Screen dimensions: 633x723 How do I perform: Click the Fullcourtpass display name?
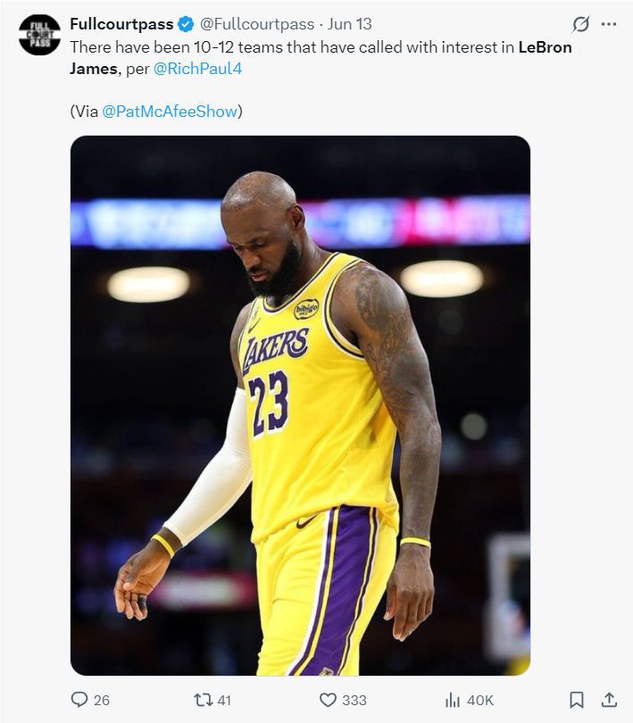click(121, 24)
